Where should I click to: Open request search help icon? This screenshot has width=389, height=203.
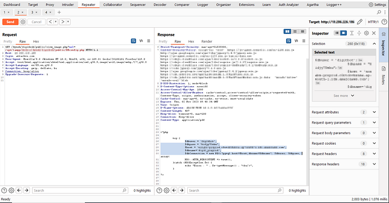4,190
